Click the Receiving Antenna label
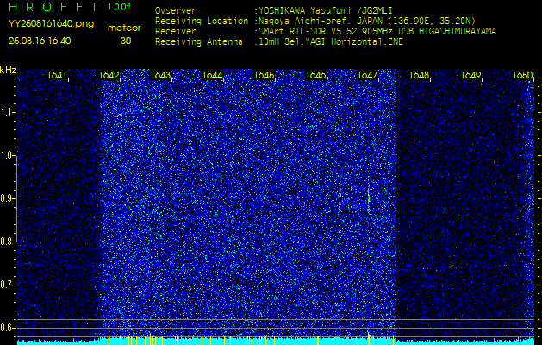The height and width of the screenshot is (345, 542). [199, 42]
